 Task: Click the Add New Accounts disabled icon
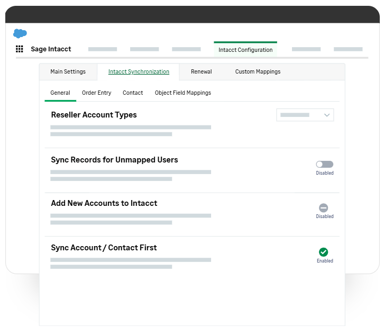(324, 208)
